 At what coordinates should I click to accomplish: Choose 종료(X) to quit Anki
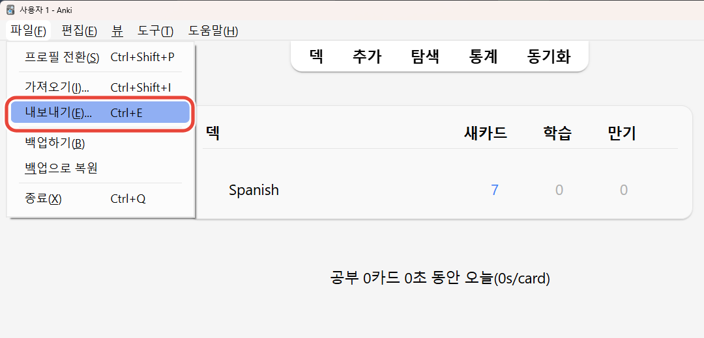pyautogui.click(x=100, y=198)
